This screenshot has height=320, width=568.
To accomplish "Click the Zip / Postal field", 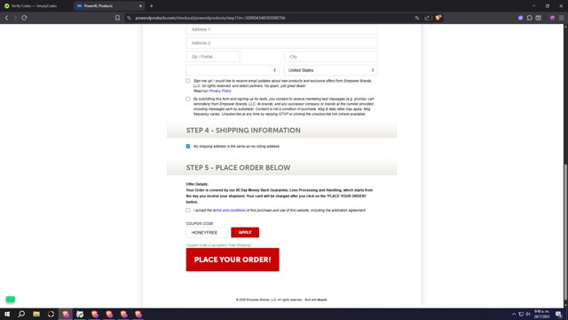I will [213, 57].
